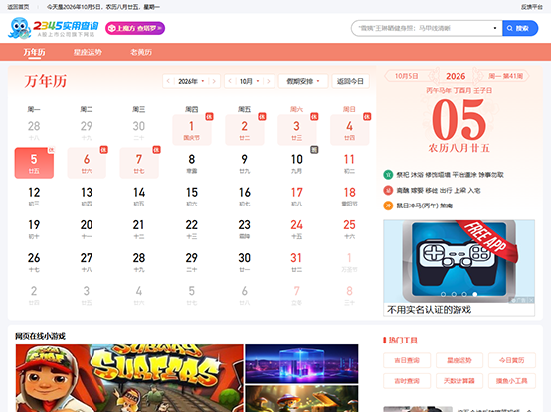Click the orange 冲 icon
The image size is (551, 412).
388,206
